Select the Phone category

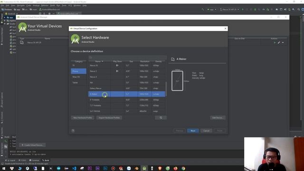pyautogui.click(x=78, y=71)
